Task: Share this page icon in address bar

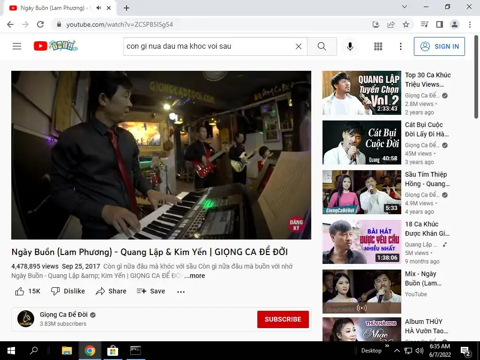Action: [x=391, y=24]
